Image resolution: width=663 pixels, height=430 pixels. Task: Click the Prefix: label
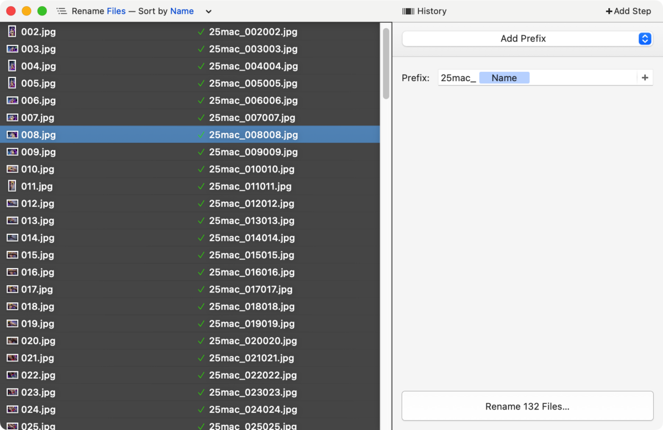[415, 78]
